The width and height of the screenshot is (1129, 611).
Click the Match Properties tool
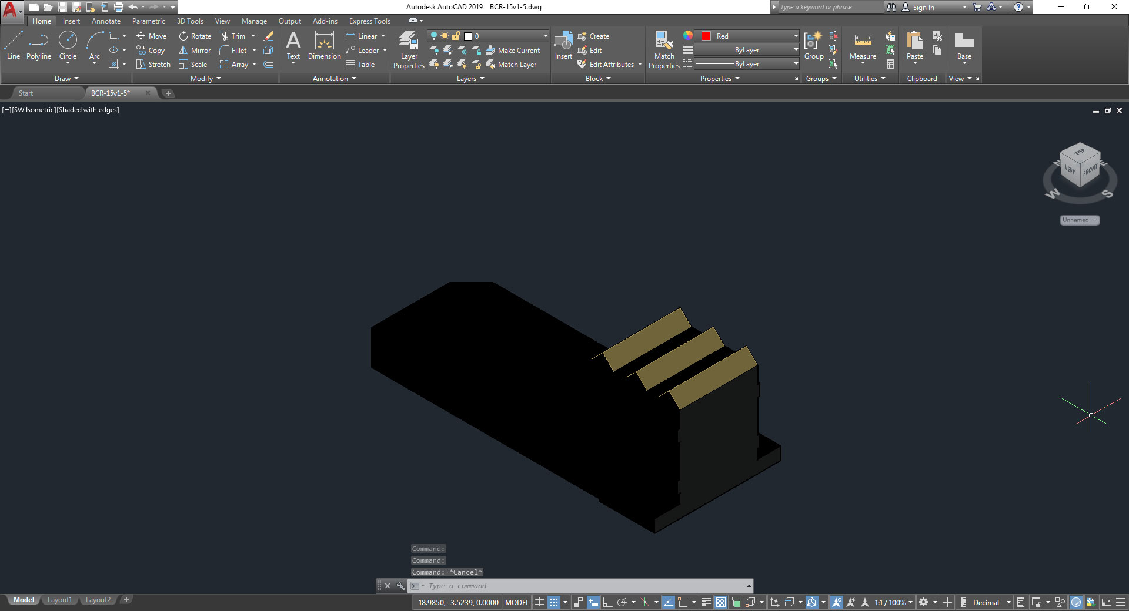664,50
